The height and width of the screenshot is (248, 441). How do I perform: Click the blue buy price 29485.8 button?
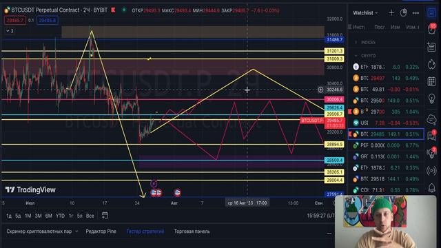click(x=48, y=20)
